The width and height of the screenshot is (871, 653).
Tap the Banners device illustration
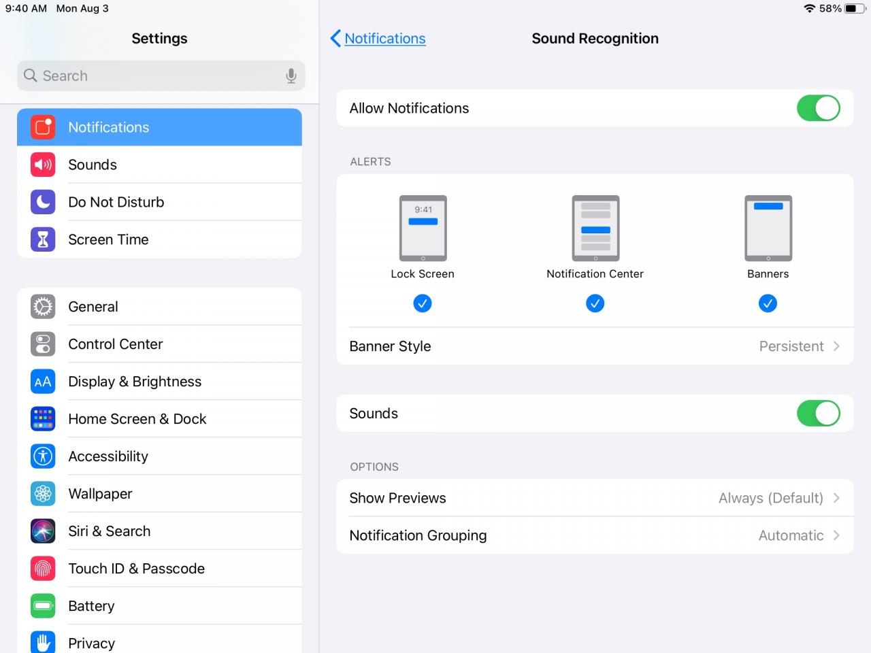coord(768,228)
